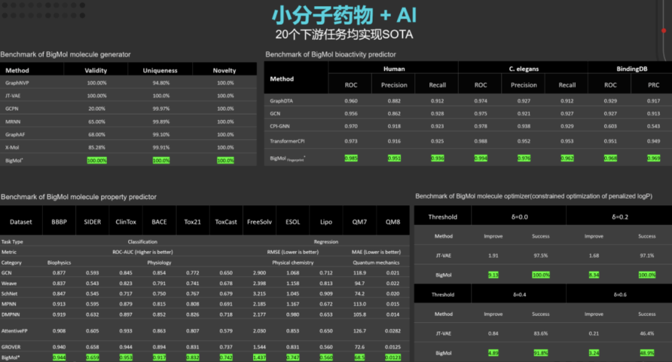Select the Human dataset group header

[x=394, y=69]
